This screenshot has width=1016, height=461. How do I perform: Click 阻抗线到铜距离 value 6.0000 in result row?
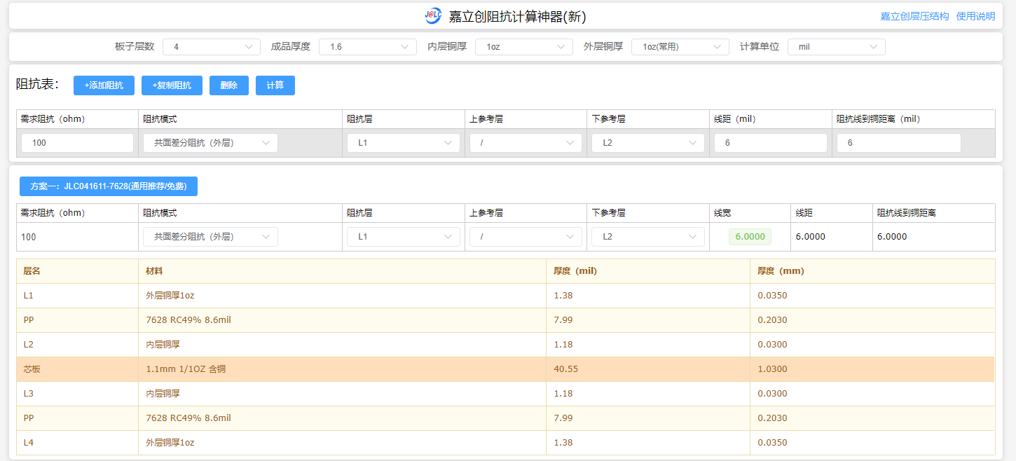click(x=892, y=237)
